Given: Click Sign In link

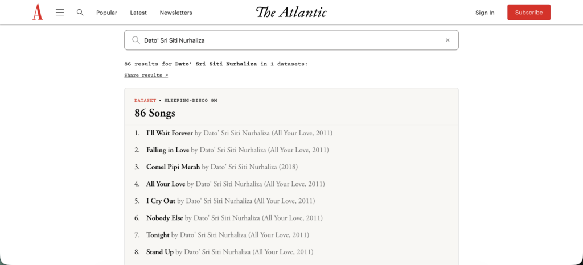Looking at the screenshot, I should pyautogui.click(x=485, y=13).
